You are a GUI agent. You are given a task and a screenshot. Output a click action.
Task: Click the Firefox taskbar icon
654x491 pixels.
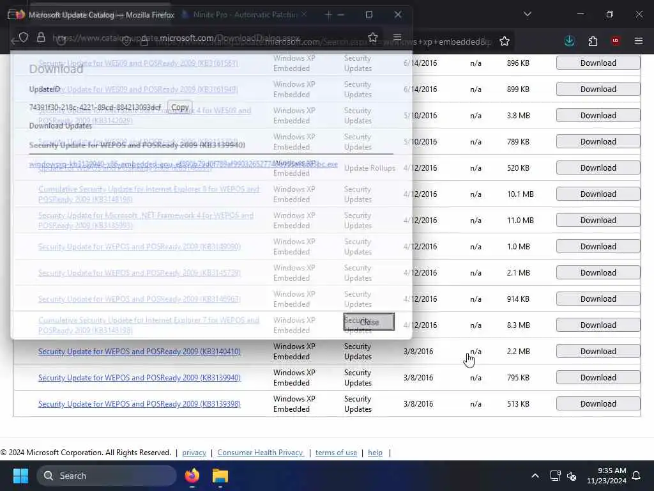192,476
